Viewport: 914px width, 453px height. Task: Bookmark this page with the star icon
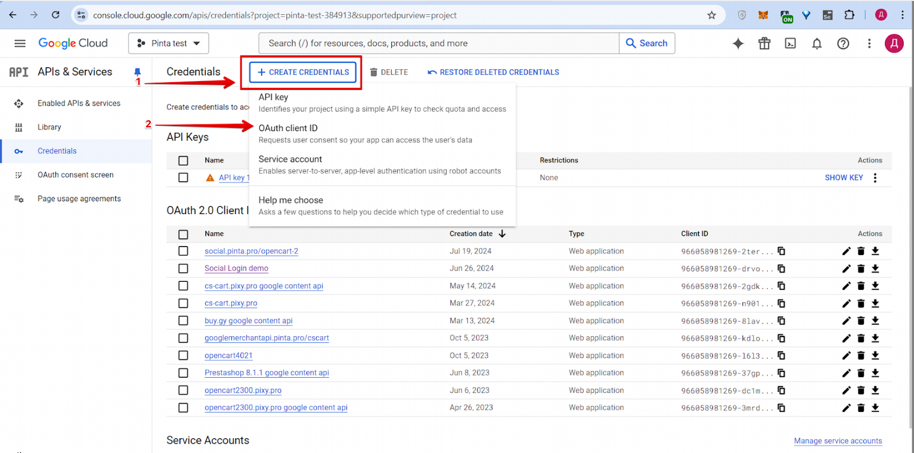(712, 15)
